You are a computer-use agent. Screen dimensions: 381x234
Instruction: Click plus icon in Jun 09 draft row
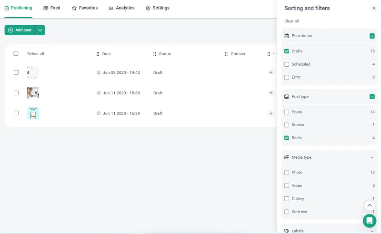(271, 72)
